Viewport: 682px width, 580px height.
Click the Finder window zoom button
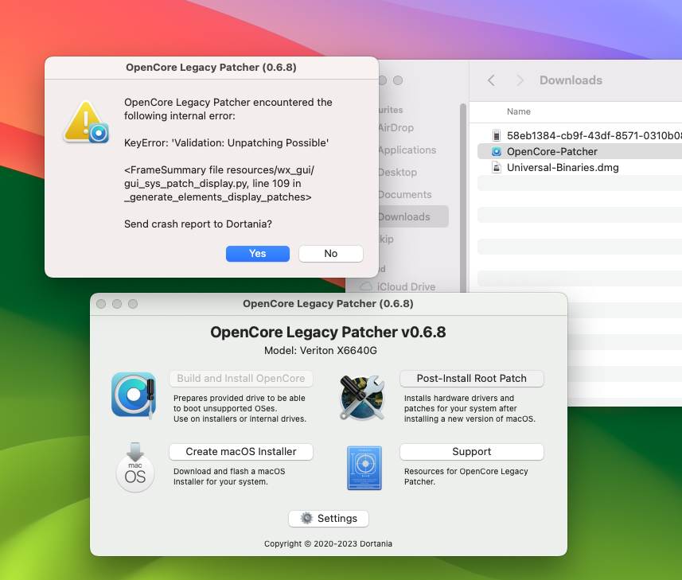point(398,80)
